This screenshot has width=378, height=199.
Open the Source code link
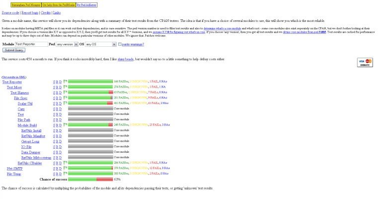point(10,13)
